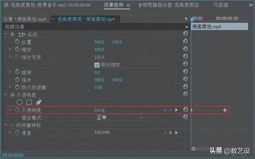Expand the 缩放 property
Viewport: 255px width, 159px height.
[10, 49]
